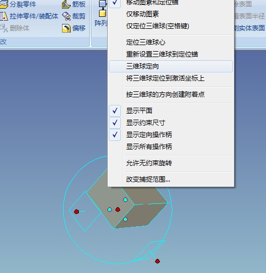Choose the 裁剪 trim tool icon
Image resolution: width=266 pixels, height=273 pixels.
(66, 16)
